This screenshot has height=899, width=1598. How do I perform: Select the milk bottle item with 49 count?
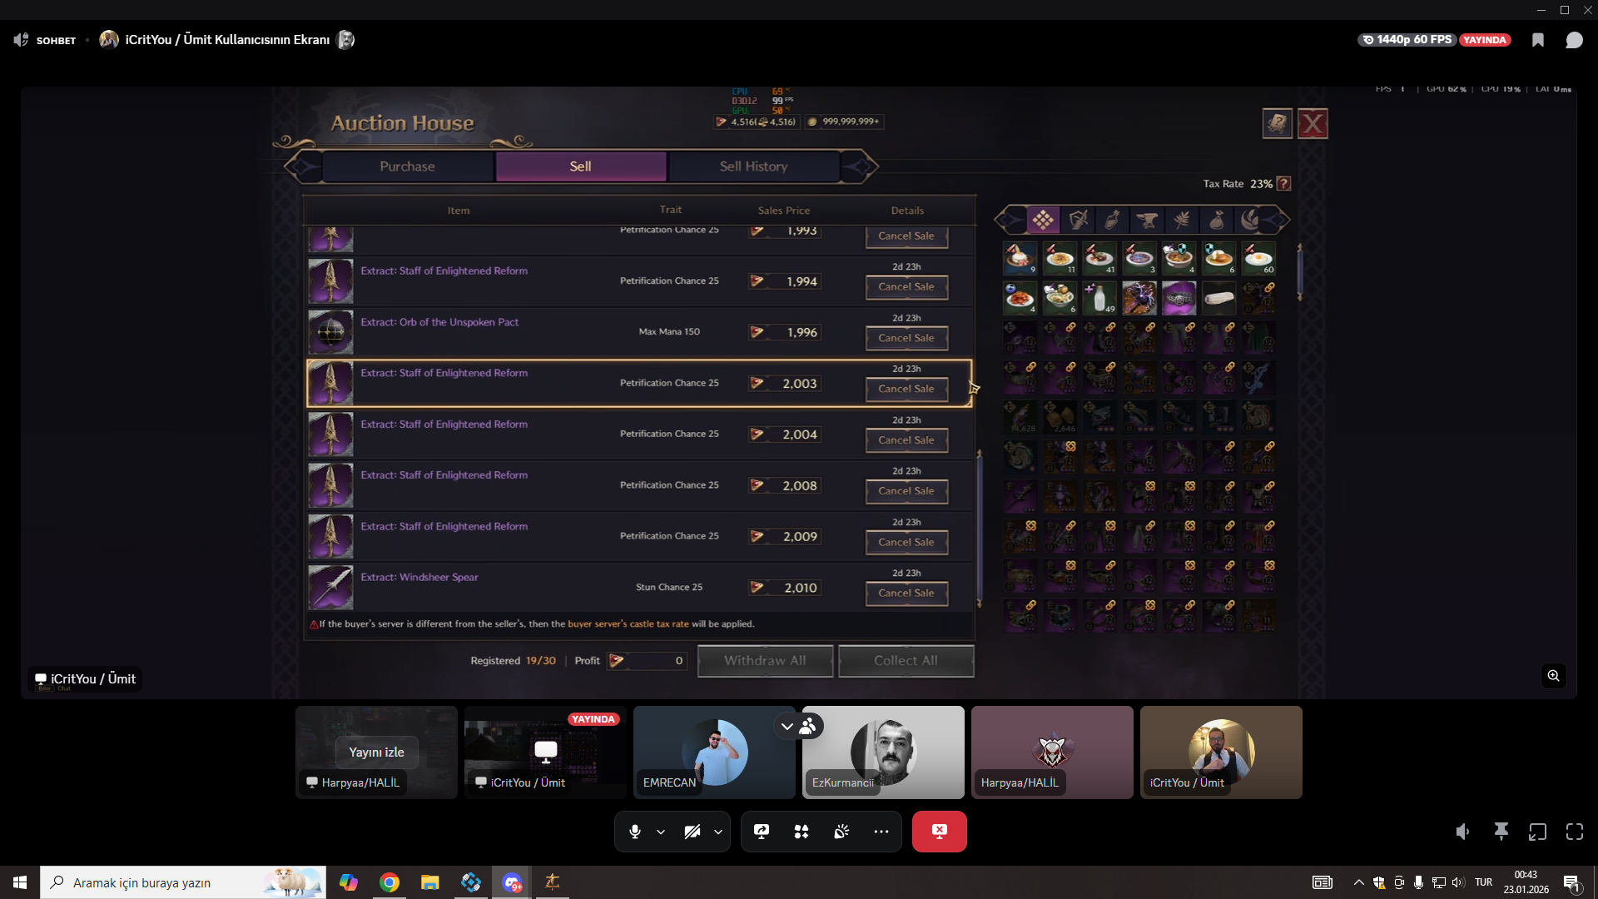(x=1099, y=298)
